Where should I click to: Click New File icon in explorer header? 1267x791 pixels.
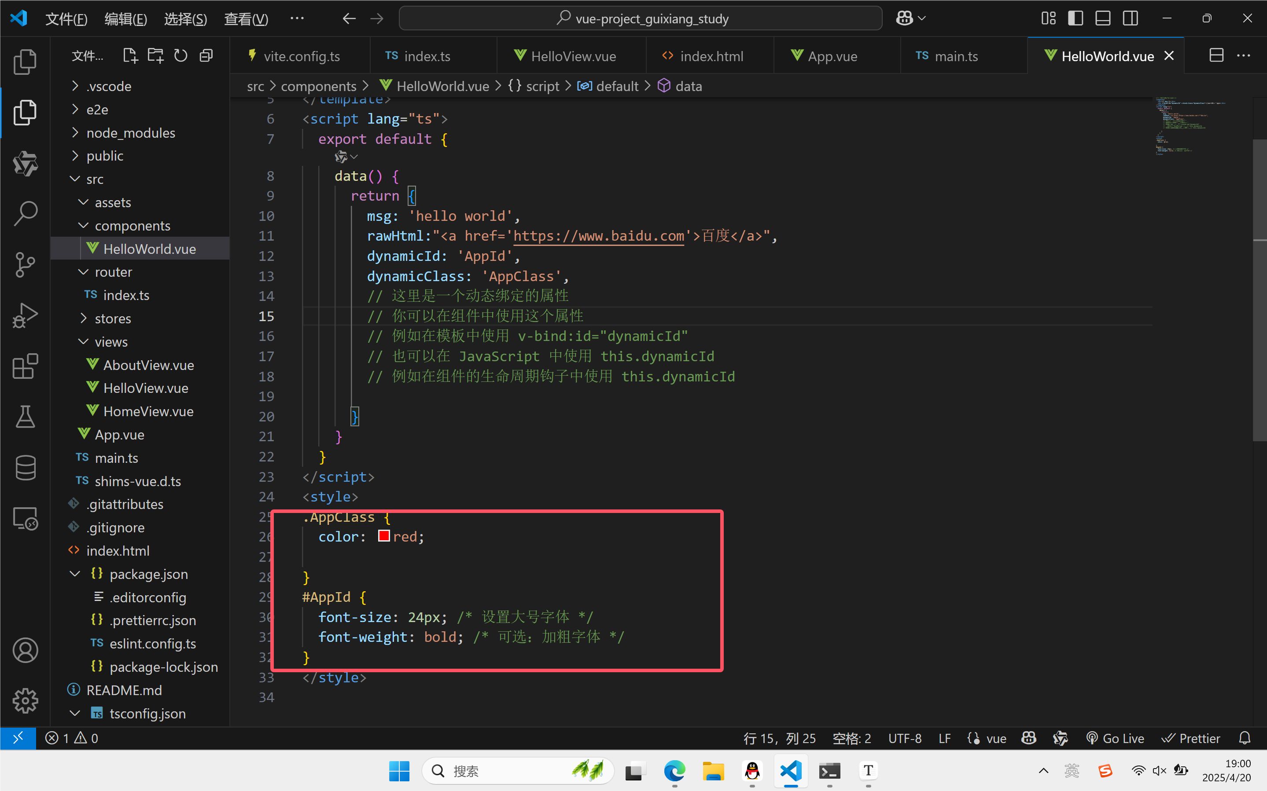130,55
